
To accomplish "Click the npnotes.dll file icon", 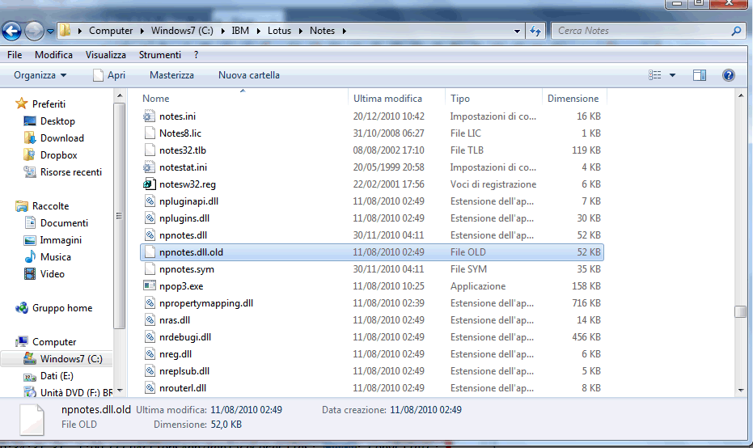I will click(150, 235).
